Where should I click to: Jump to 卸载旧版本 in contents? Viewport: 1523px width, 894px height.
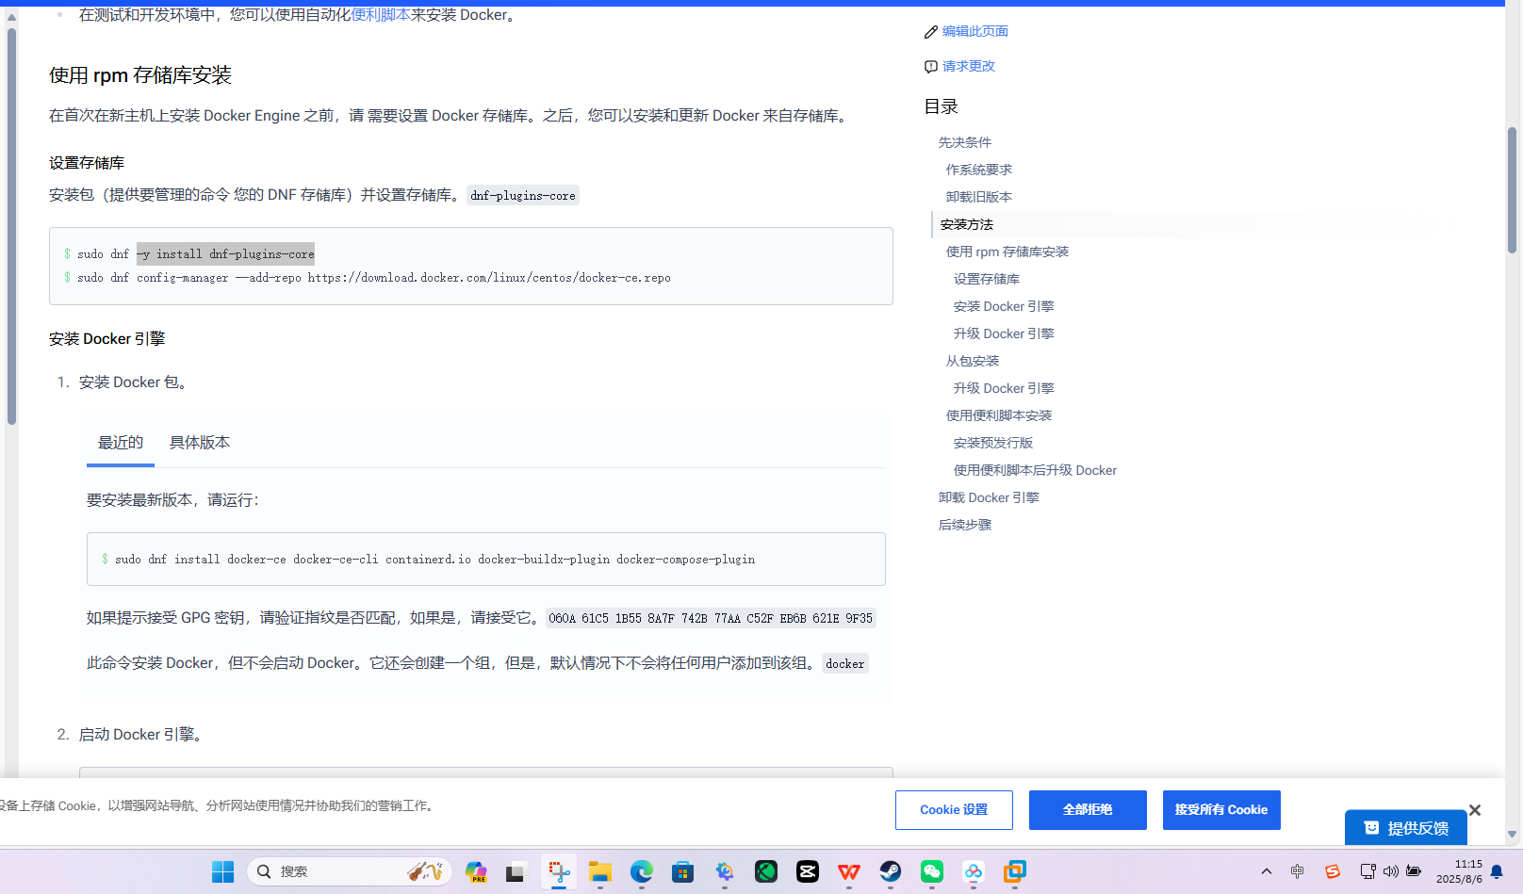tap(979, 197)
